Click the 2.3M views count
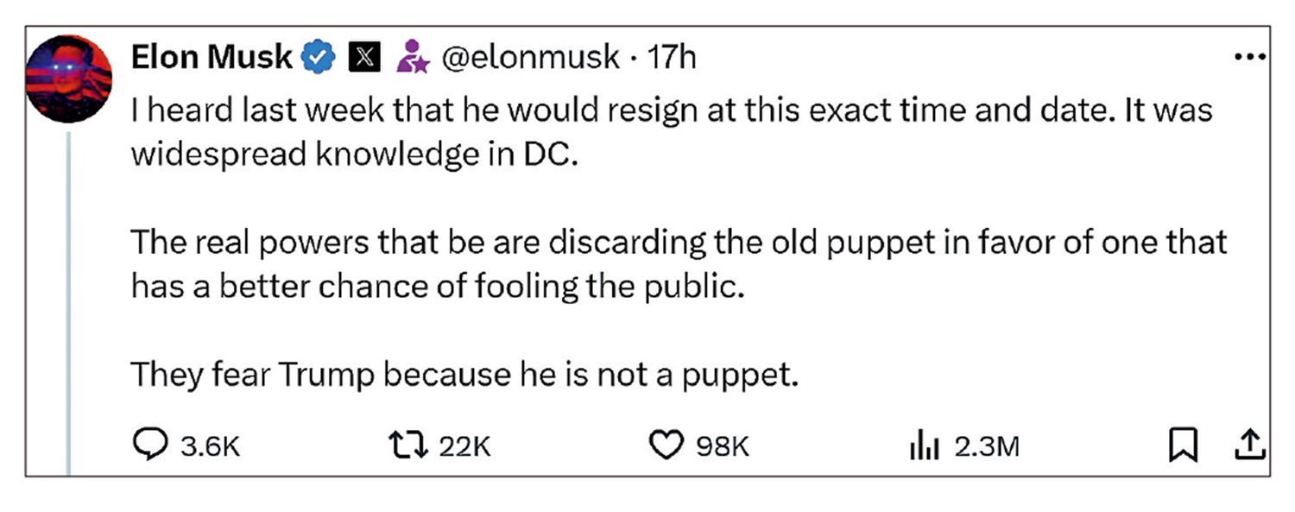This screenshot has height=512, width=1295. point(987,446)
